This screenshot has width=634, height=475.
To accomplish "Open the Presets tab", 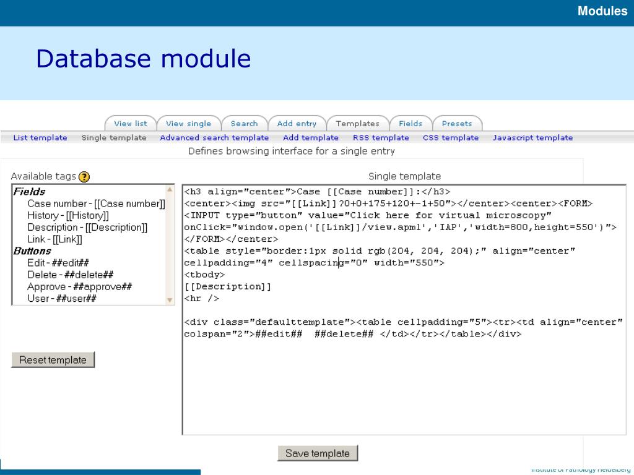I will 457,124.
